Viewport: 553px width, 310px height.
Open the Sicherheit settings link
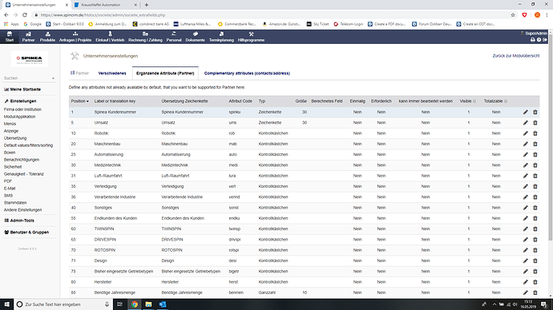(x=13, y=167)
